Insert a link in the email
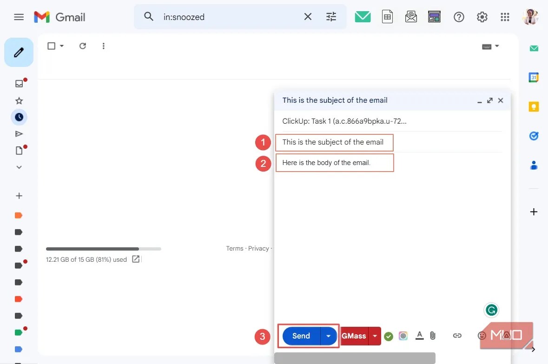548x364 pixels. coord(457,335)
